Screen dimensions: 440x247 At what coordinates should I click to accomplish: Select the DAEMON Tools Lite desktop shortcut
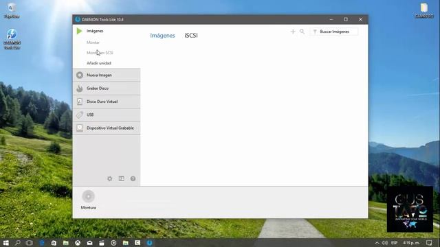[x=12, y=39]
